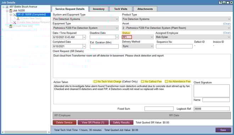Tick the No Attendance Fee checkbox
The height and width of the screenshot is (135, 234).
(166, 82)
